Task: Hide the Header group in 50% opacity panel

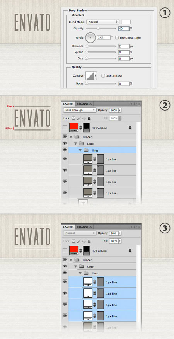Action: tap(65, 260)
